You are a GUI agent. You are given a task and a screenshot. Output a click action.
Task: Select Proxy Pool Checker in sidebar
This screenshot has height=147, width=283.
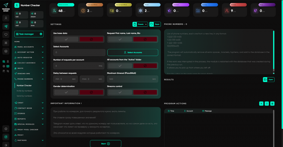pos(28,129)
